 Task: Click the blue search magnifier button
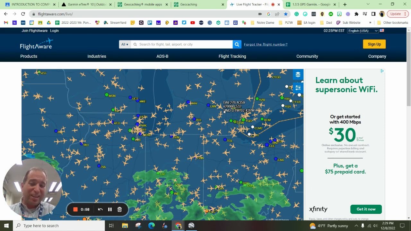click(237, 44)
